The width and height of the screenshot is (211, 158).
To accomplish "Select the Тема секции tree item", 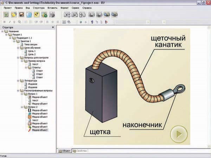I will tap(31, 45).
